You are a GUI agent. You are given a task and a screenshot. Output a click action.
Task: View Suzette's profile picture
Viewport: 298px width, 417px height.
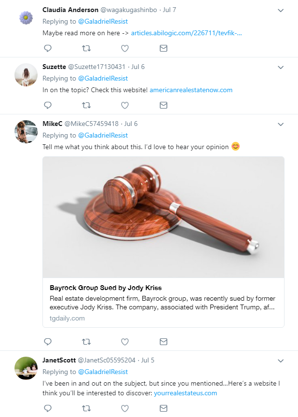[26, 75]
